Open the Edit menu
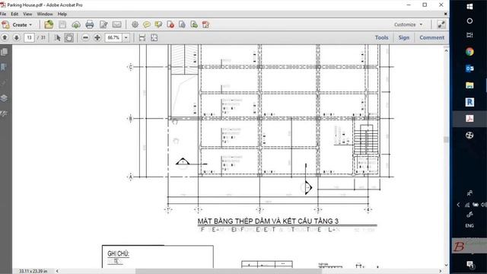The height and width of the screenshot is (274, 487). (x=14, y=14)
